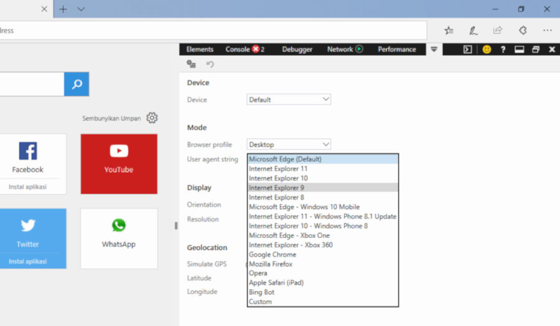560x326 pixels.
Task: Choose Internet Explorer 10 user agent
Action: (x=323, y=178)
